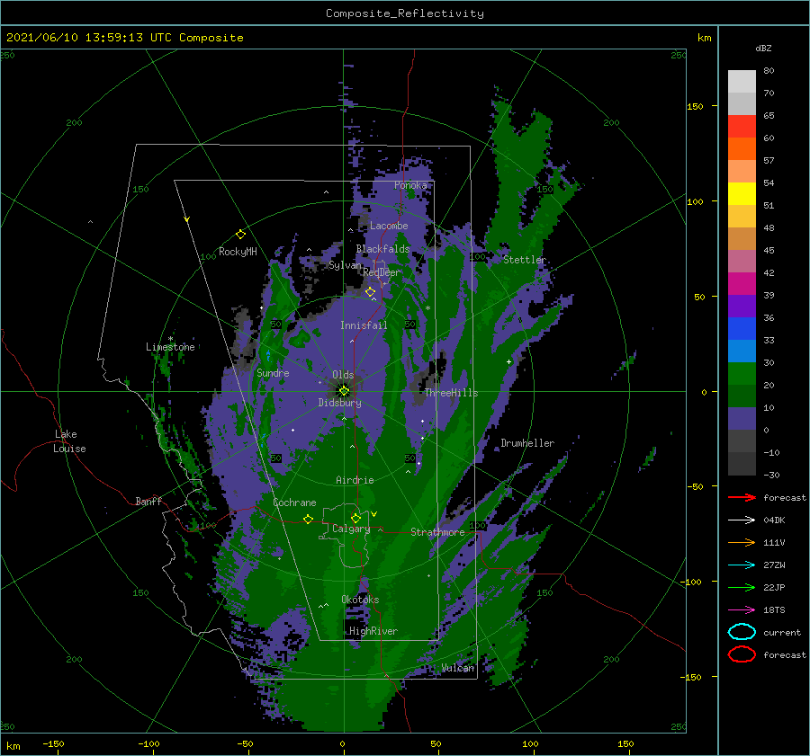Select the HighRiver label
This screenshot has width=810, height=756.
(373, 631)
